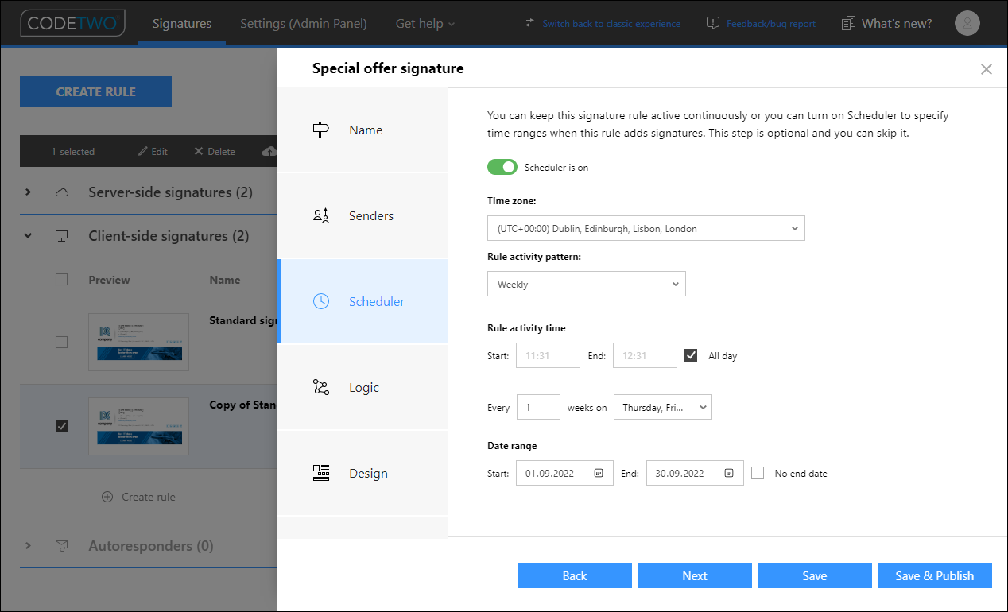
Task: Click the Name column header
Action: [225, 280]
